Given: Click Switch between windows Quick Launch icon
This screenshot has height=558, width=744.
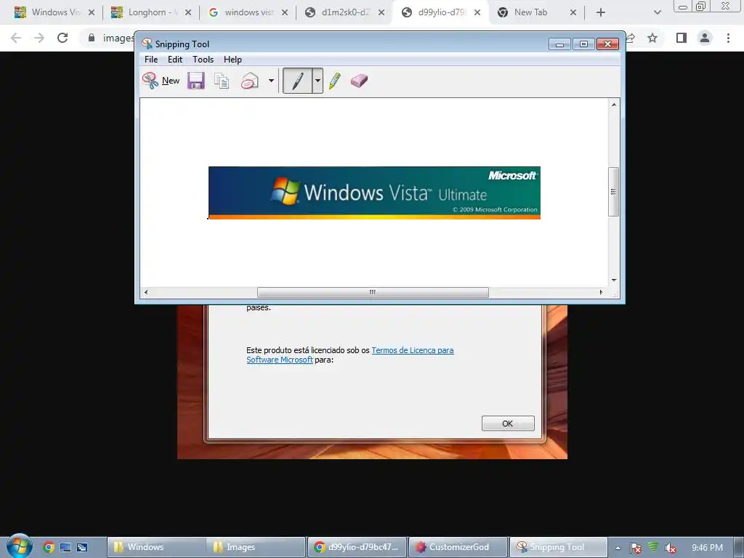Looking at the screenshot, I should tap(81, 547).
